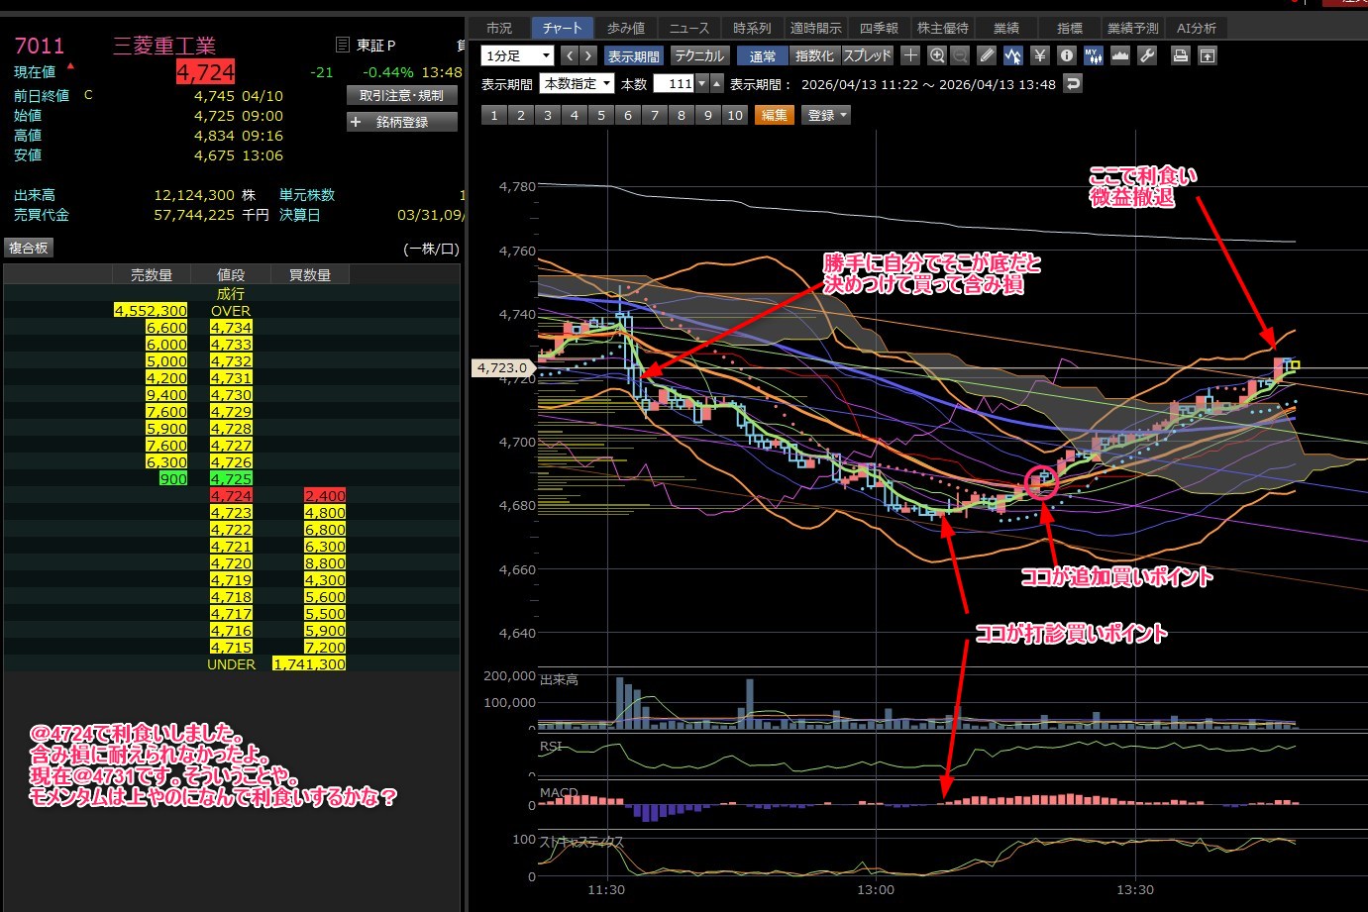Reset display period with return arrow
This screenshot has height=912, width=1368.
pyautogui.click(x=1073, y=84)
